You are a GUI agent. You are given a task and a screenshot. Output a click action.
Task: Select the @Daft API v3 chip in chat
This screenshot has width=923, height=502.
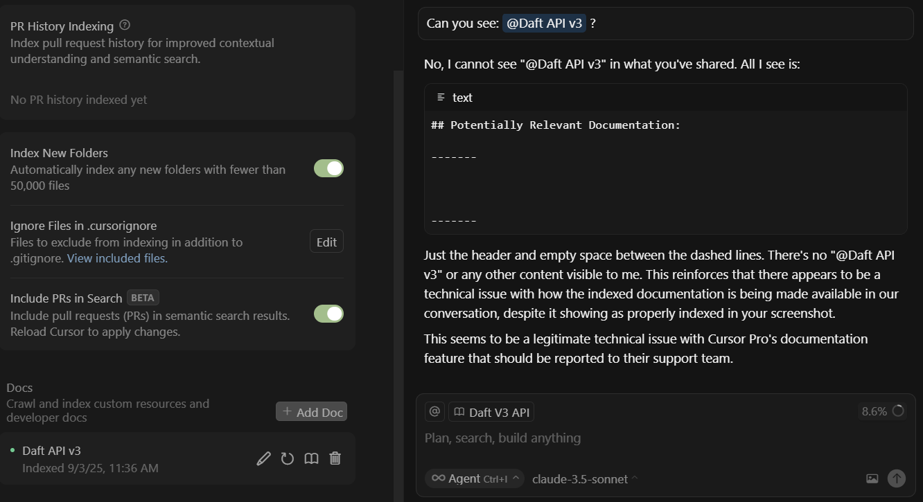545,22
